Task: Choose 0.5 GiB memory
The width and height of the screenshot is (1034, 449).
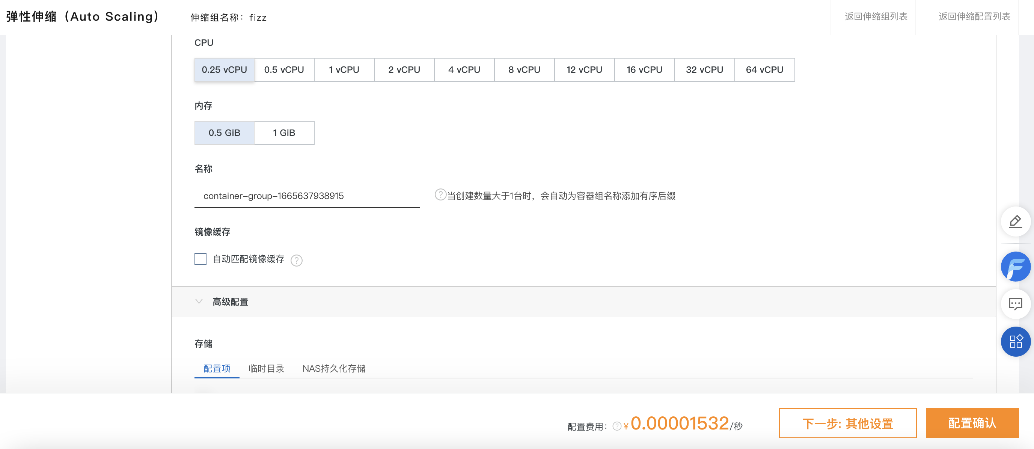Action: click(225, 133)
